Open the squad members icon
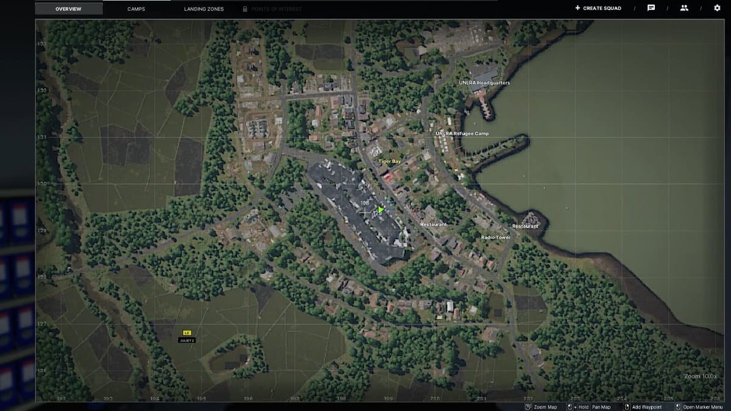 coord(683,8)
